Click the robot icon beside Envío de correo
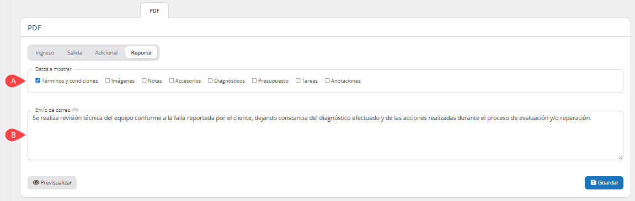The width and height of the screenshot is (635, 201). (x=76, y=110)
